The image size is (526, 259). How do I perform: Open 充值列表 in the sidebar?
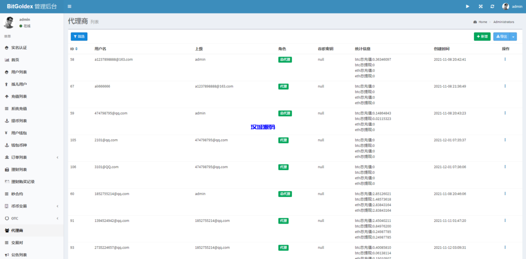point(31,96)
